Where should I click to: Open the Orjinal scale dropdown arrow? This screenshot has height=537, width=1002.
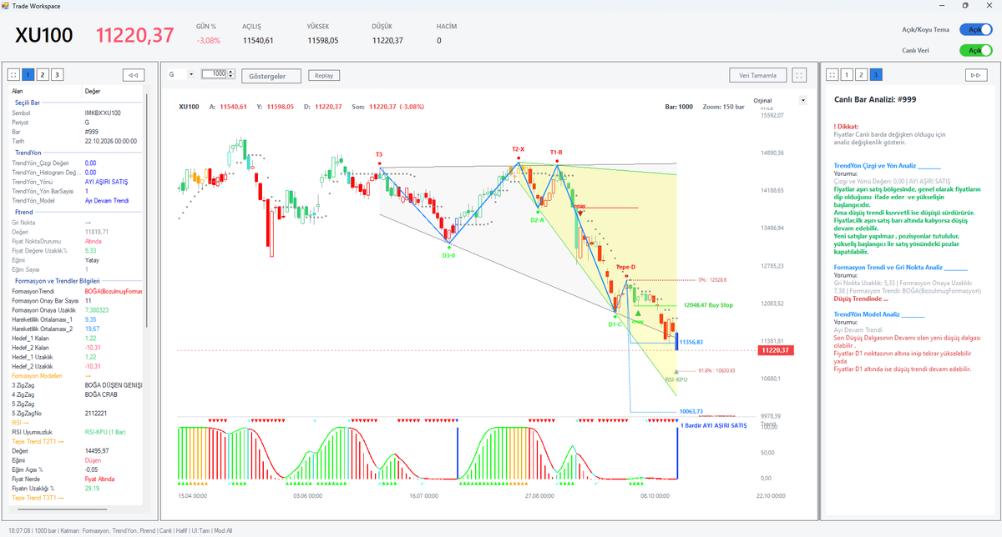click(x=802, y=100)
